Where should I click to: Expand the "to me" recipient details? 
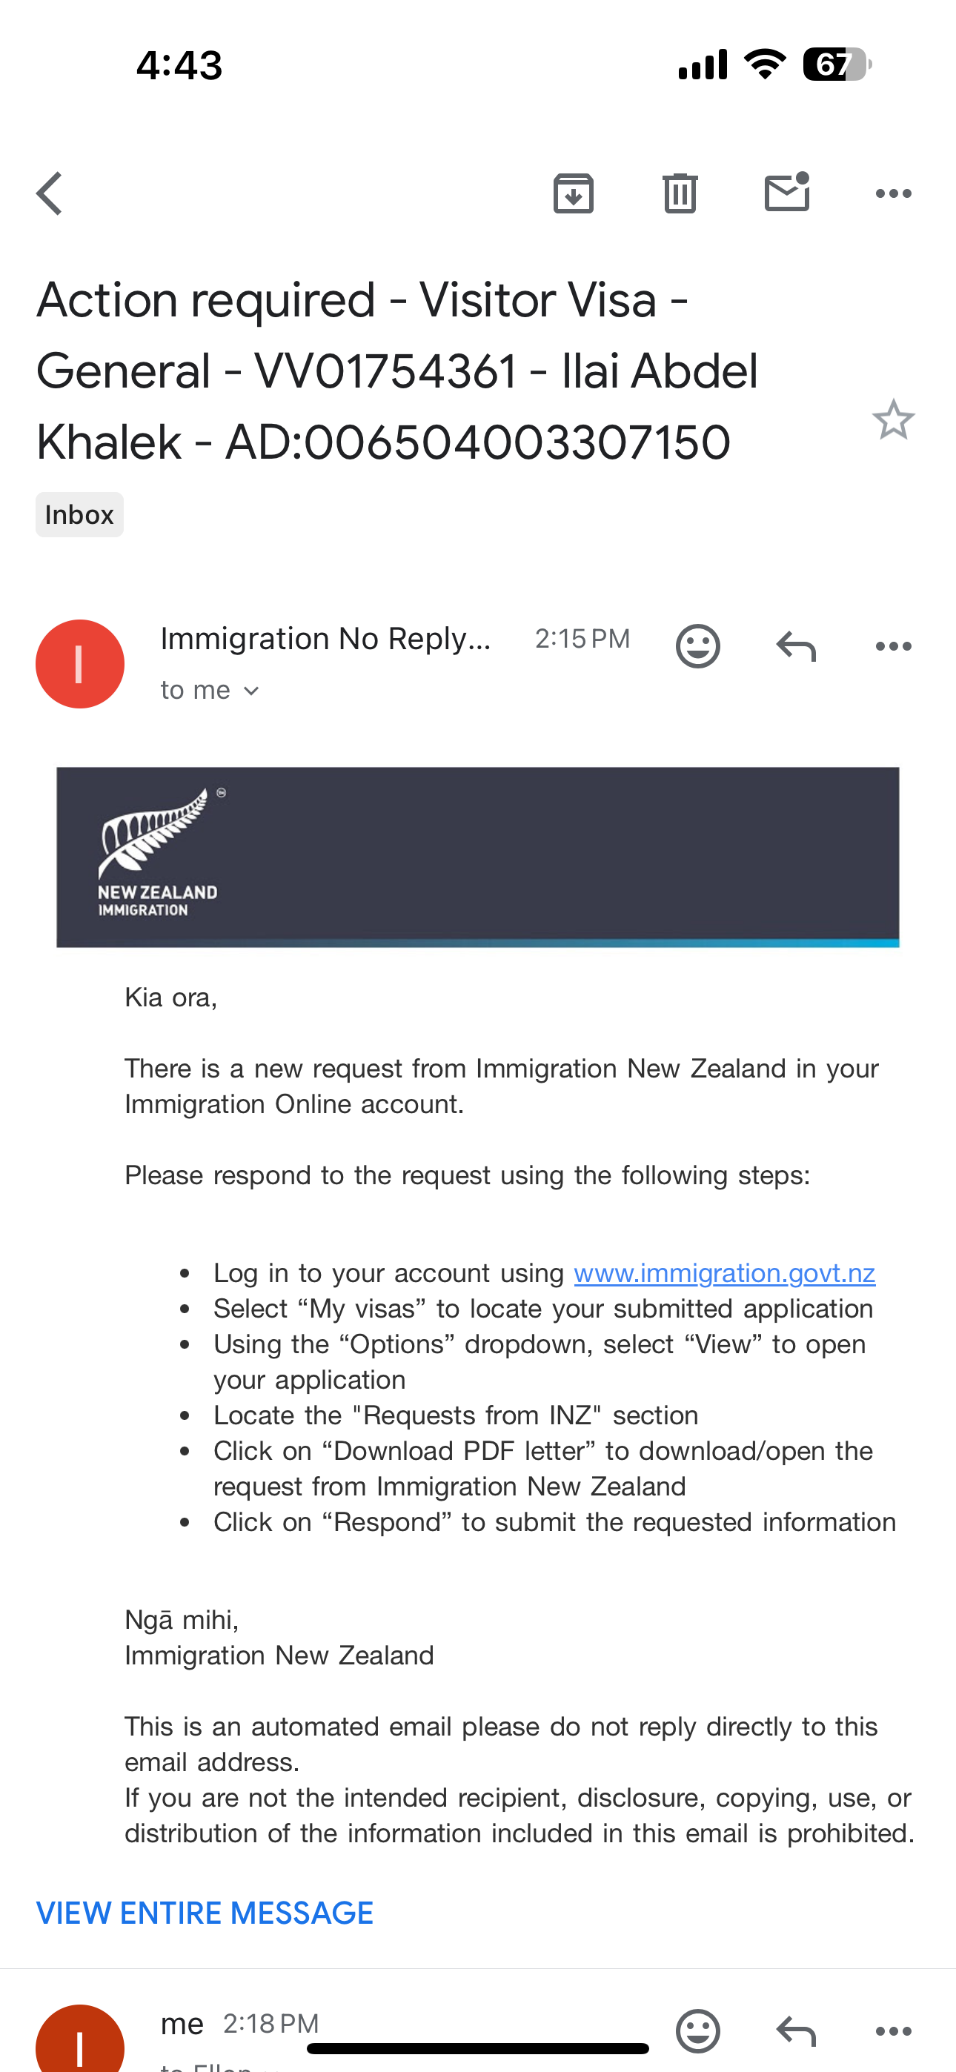coord(209,690)
